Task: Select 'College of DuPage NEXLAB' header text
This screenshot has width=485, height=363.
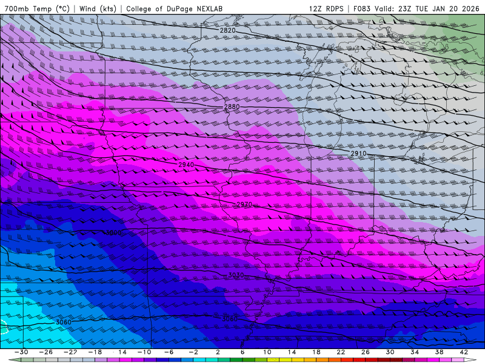Action: [x=174, y=8]
